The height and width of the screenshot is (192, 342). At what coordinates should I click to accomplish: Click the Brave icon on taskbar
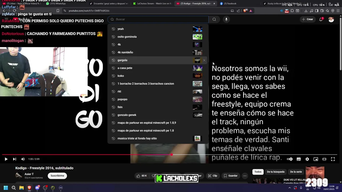pos(29,188)
